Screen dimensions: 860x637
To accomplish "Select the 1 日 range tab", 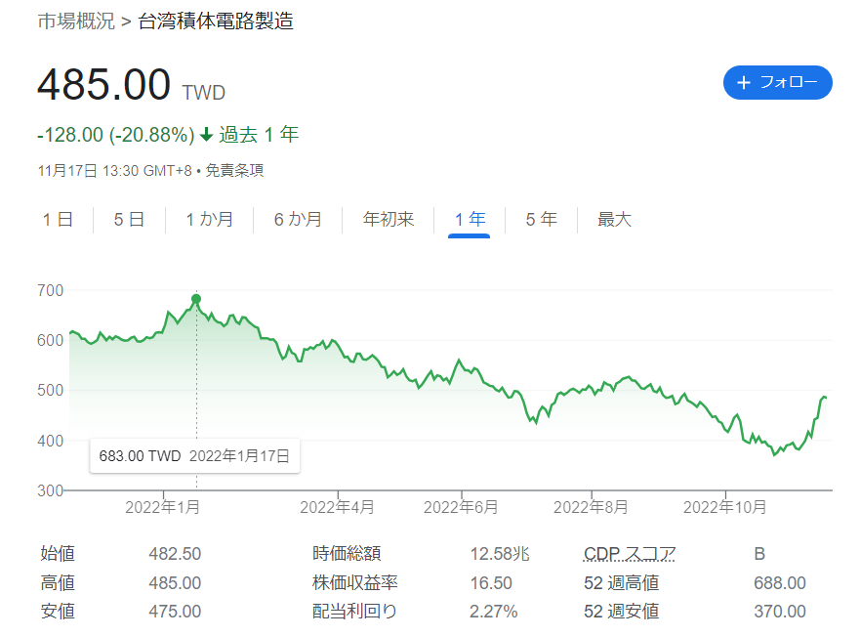I will 58,219.
